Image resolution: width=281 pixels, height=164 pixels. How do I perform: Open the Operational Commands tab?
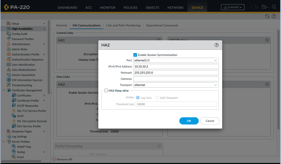(x=162, y=25)
